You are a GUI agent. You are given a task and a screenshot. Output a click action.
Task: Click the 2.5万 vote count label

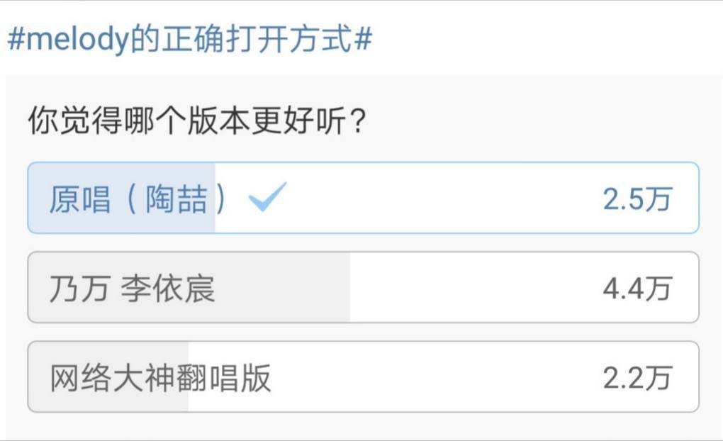point(637,199)
